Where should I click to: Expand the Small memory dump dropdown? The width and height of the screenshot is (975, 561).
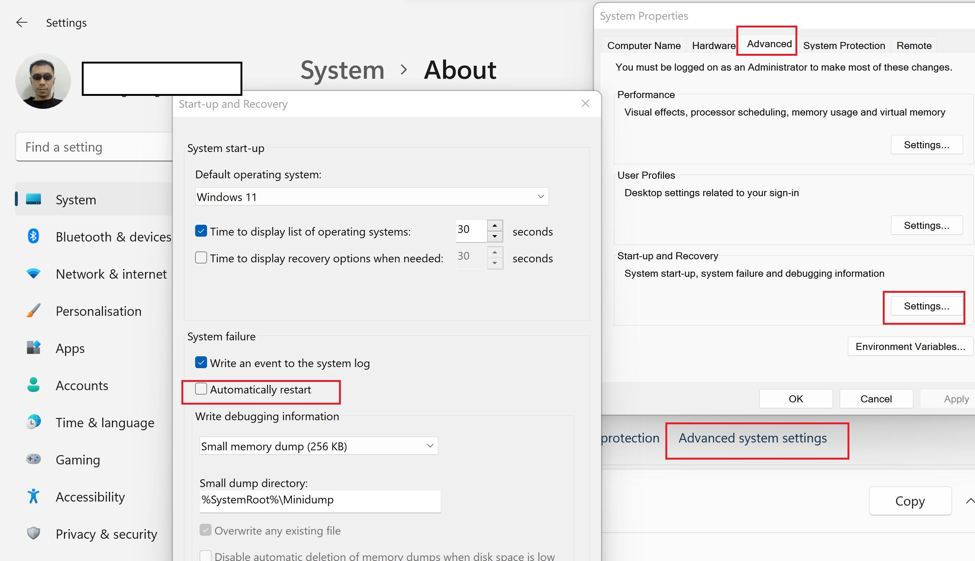click(x=319, y=446)
